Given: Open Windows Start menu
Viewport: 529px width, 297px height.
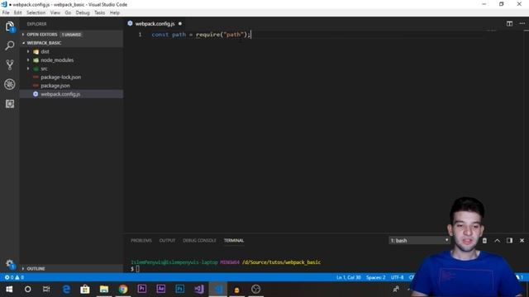Looking at the screenshot, I should [x=9, y=290].
